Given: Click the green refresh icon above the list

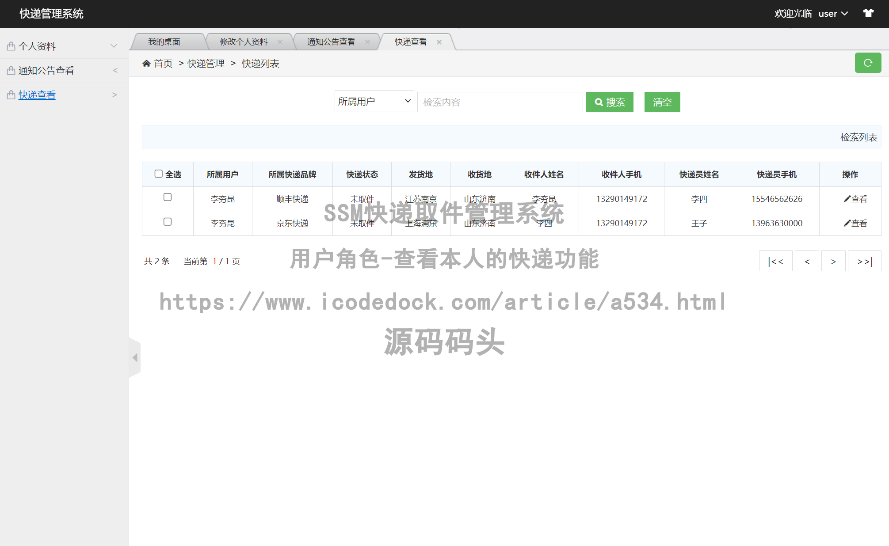Looking at the screenshot, I should point(868,63).
